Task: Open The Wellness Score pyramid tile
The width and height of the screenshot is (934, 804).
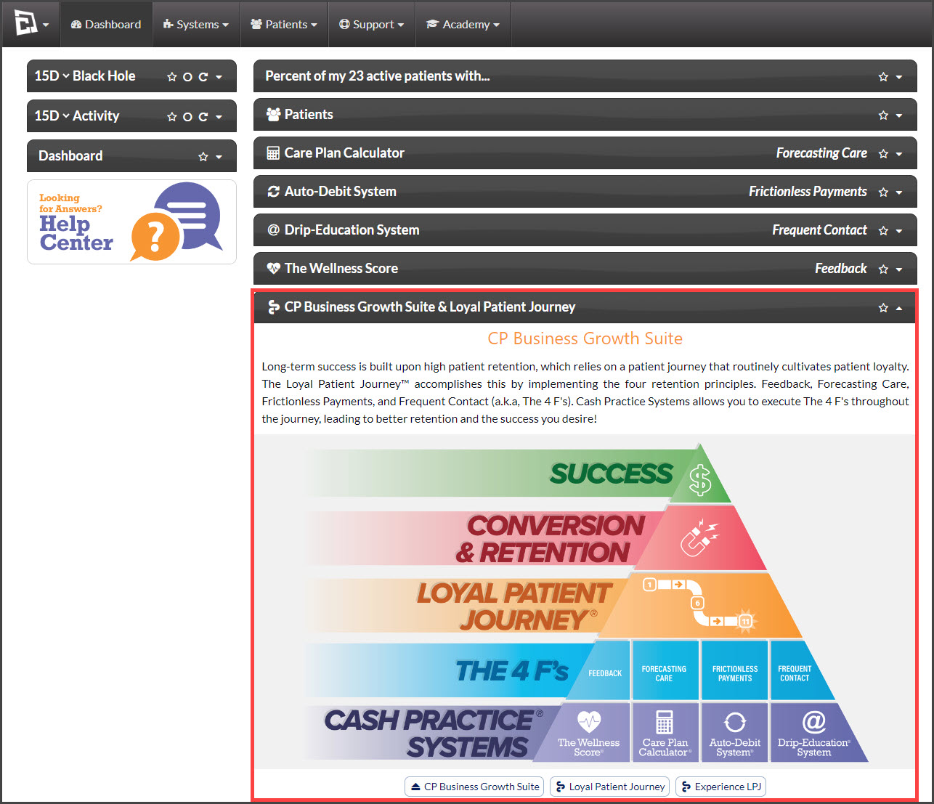Action: pos(589,732)
